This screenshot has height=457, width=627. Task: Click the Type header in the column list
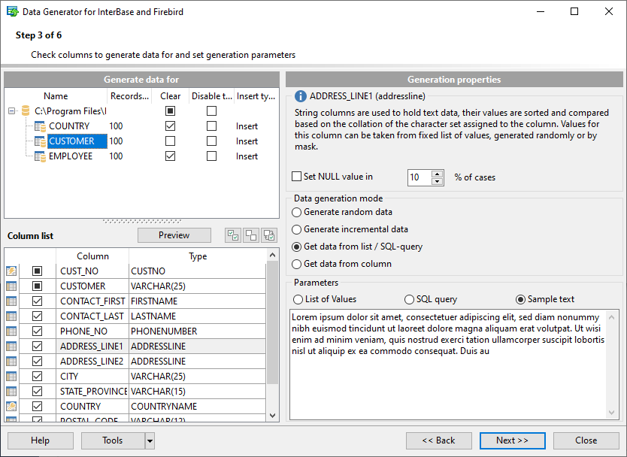[x=198, y=256]
